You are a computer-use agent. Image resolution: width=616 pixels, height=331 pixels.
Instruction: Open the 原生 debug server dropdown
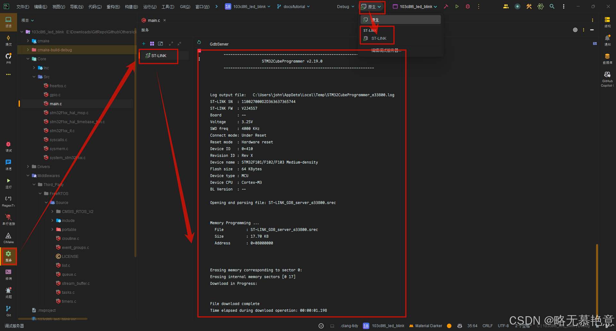pyautogui.click(x=372, y=6)
